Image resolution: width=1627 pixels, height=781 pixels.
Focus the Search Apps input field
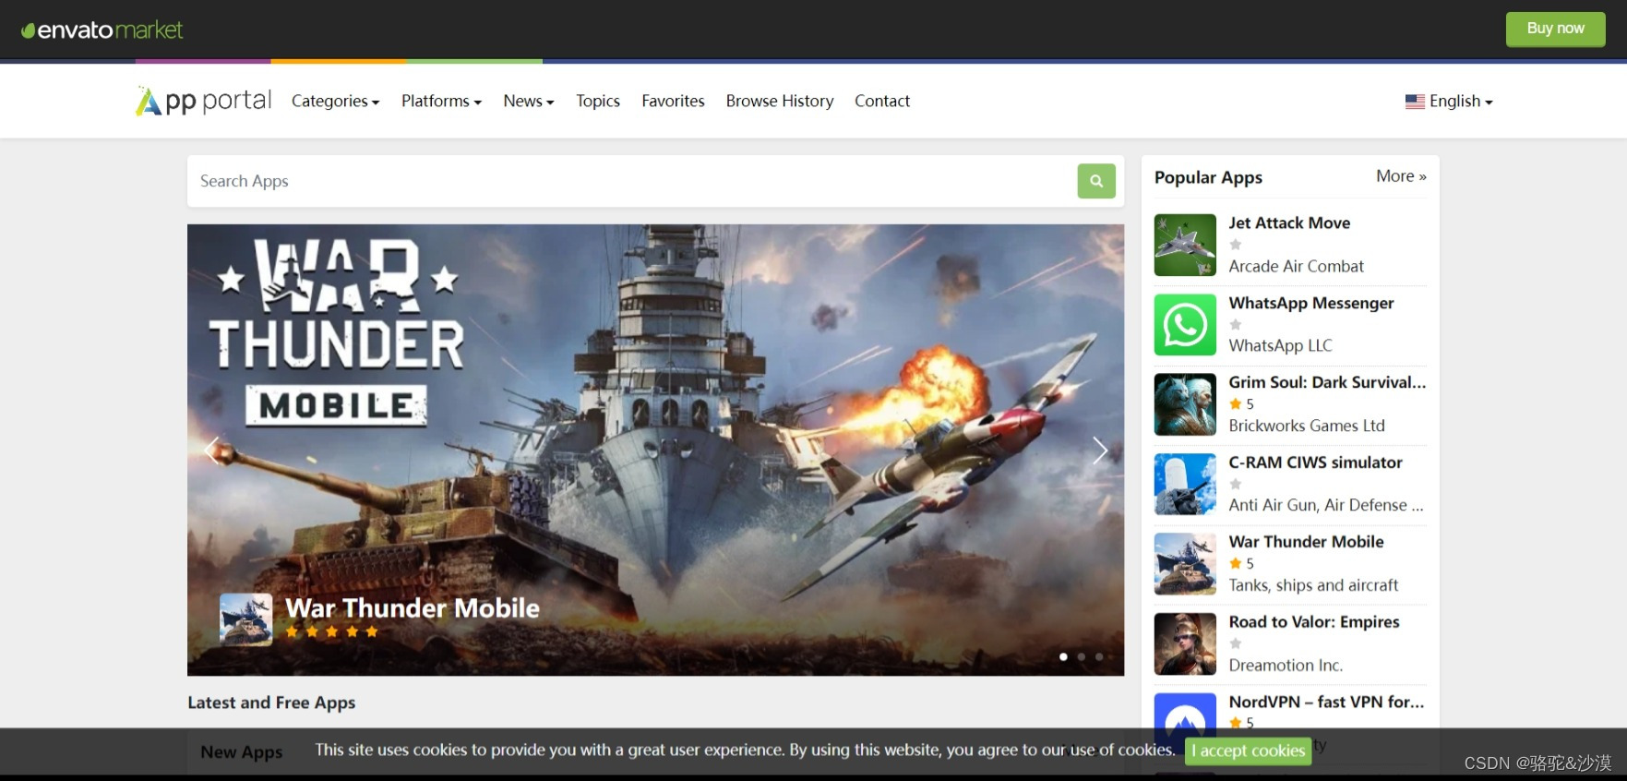pos(632,181)
